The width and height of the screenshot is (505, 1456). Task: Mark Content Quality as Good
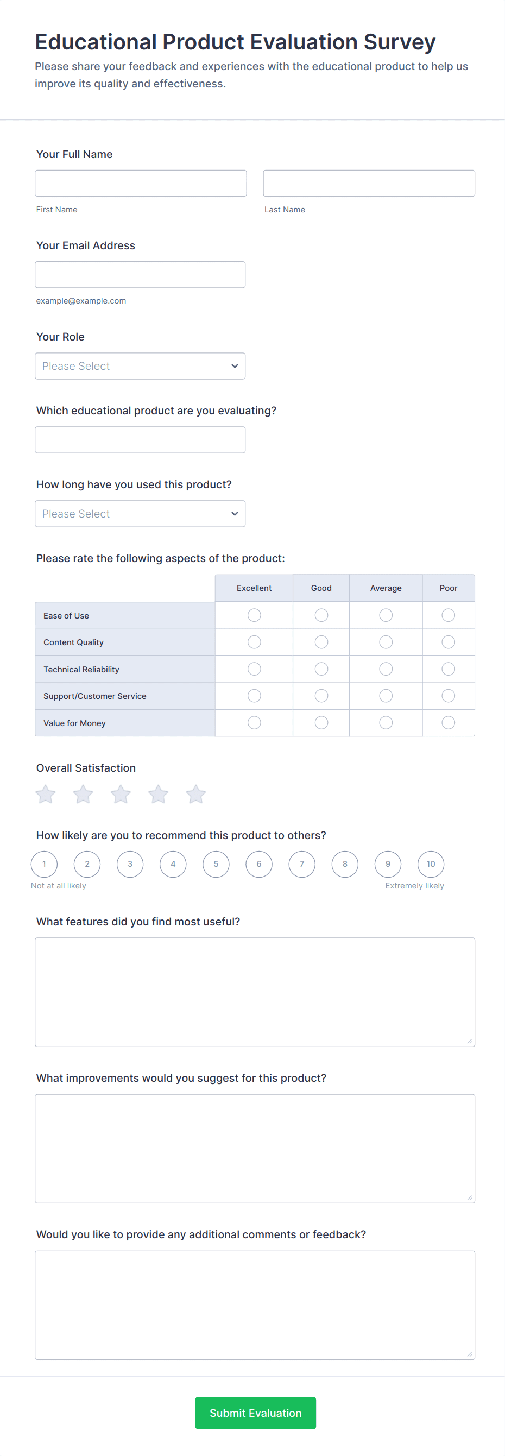coord(321,642)
